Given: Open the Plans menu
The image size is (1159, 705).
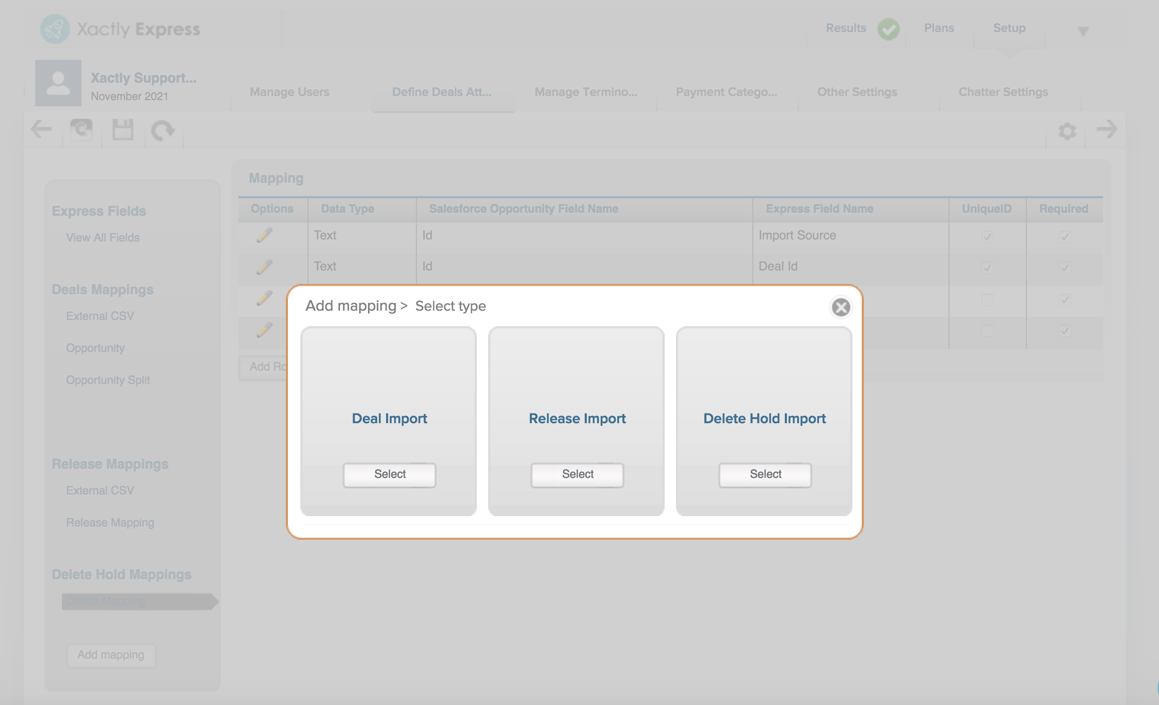Looking at the screenshot, I should click(939, 28).
